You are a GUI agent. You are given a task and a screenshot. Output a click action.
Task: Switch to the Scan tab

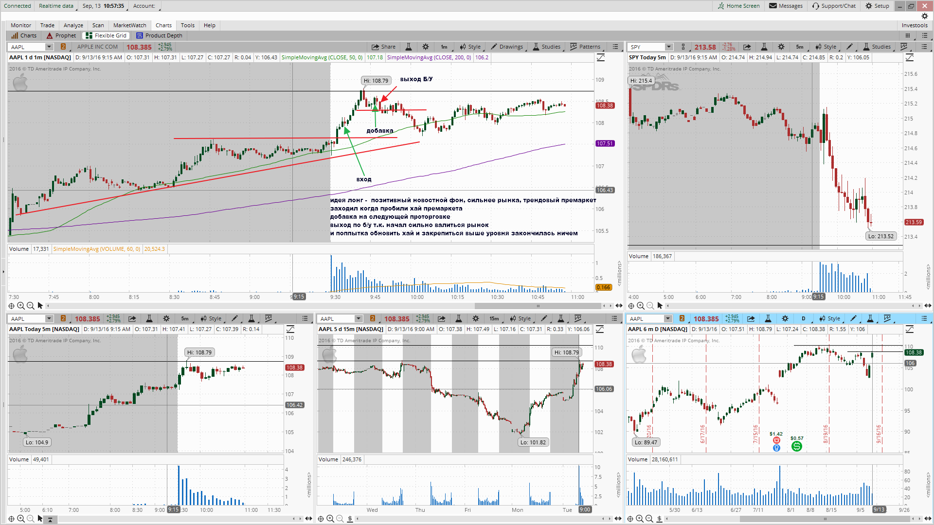pos(98,25)
